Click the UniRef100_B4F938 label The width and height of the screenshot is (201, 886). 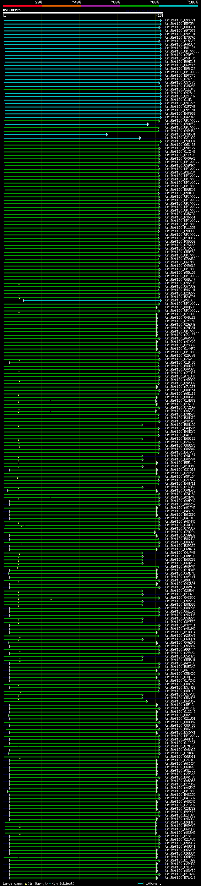pos(180,113)
